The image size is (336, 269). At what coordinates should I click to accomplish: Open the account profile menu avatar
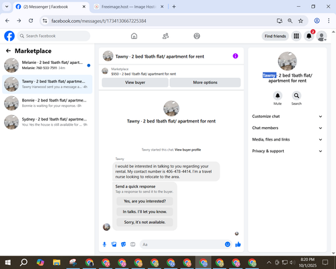pyautogui.click(x=321, y=36)
